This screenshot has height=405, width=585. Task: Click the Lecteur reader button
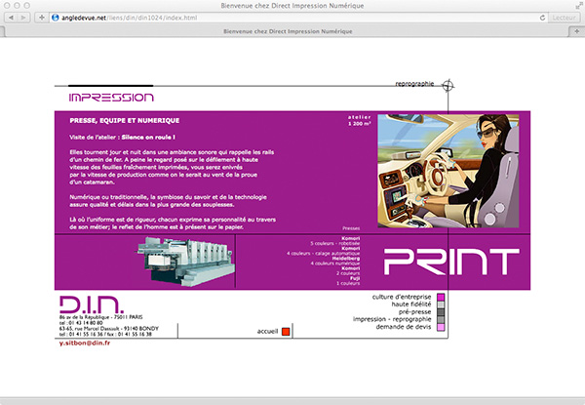[x=564, y=18]
